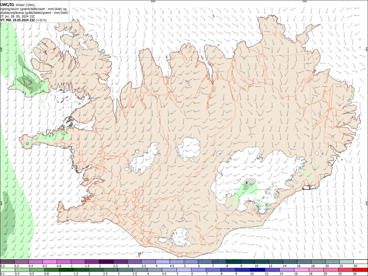The width and height of the screenshot is (368, 276).
Task: Click the cross-hatched marker on Vatnajökull glacier
Action: (250, 182)
